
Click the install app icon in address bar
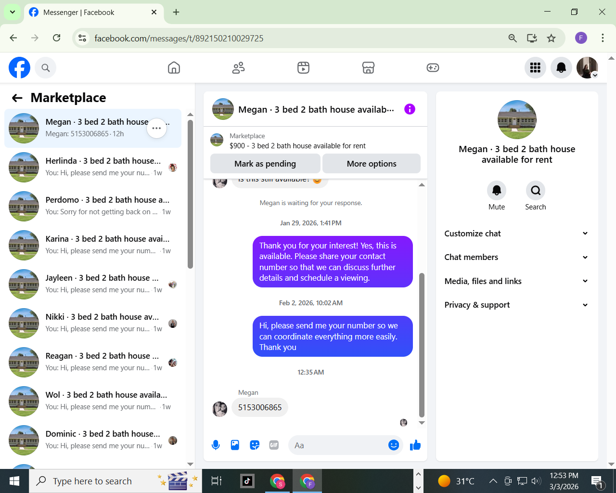pos(532,38)
